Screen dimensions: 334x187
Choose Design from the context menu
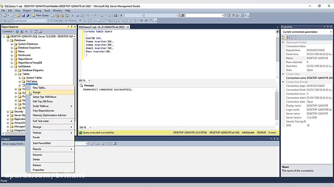[50, 92]
